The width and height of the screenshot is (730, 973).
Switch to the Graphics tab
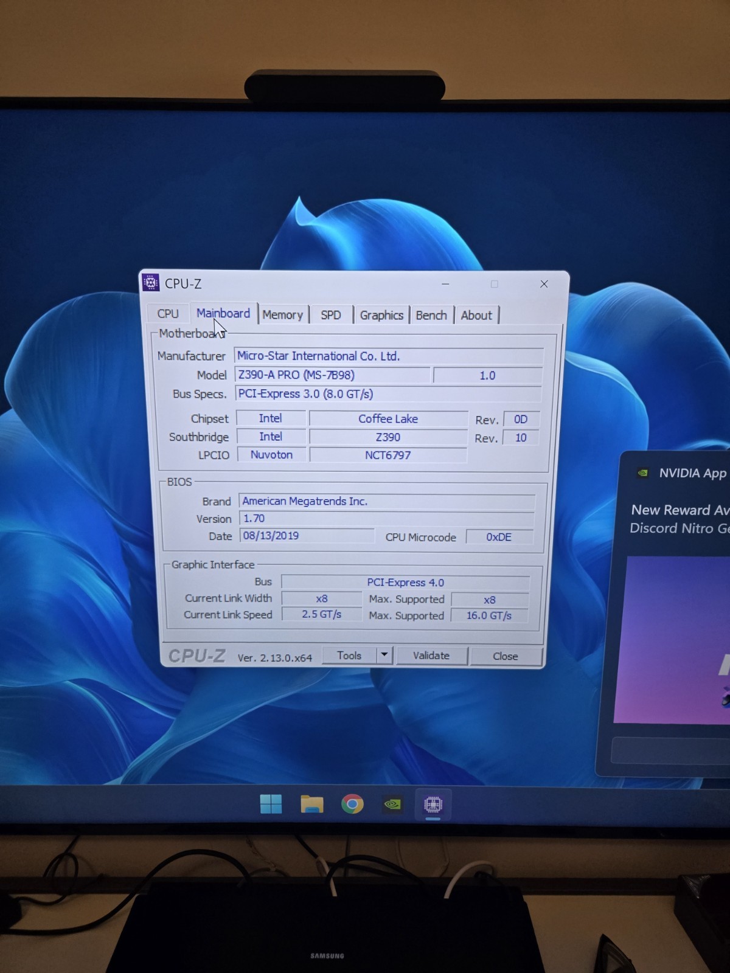(x=381, y=315)
